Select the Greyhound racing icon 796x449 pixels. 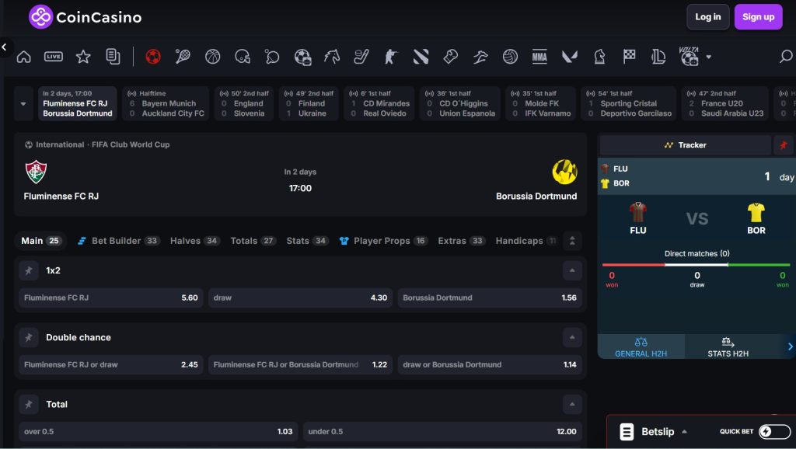(x=480, y=56)
